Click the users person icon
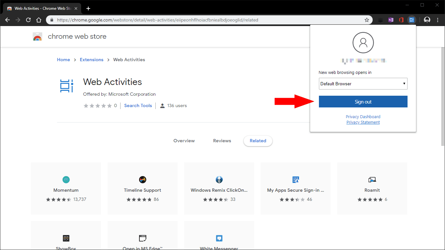Screen dimensions: 445x250 [162, 105]
